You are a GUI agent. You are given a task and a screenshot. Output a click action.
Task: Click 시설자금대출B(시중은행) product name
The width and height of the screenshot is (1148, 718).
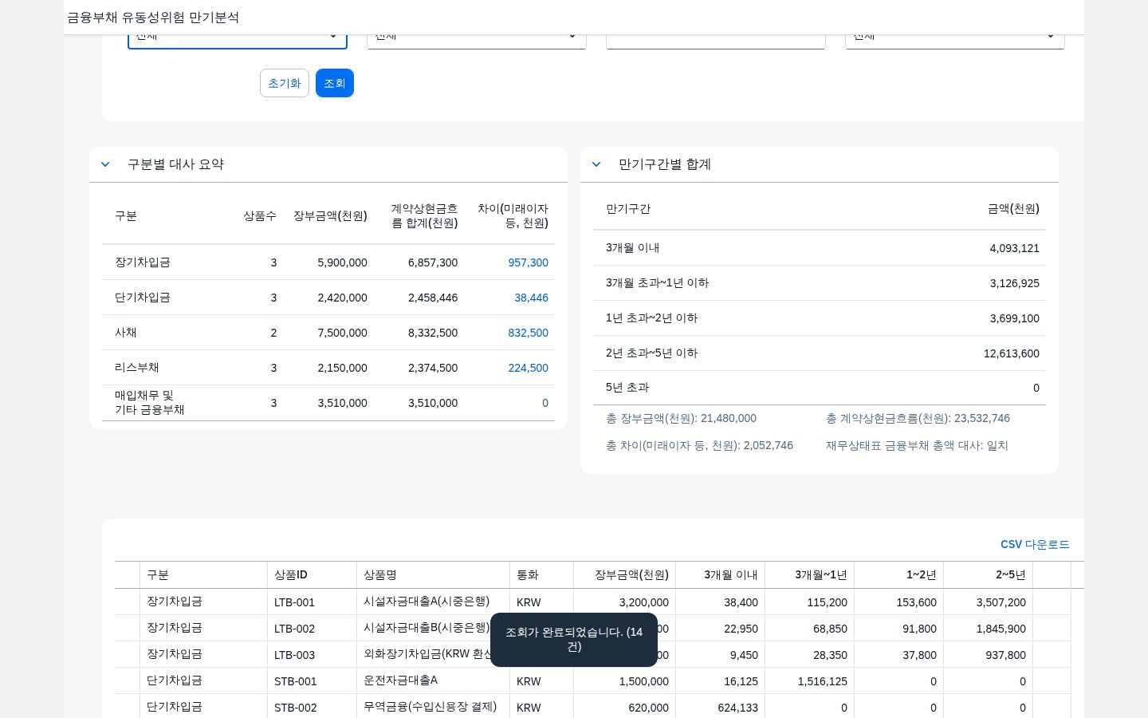coord(427,628)
